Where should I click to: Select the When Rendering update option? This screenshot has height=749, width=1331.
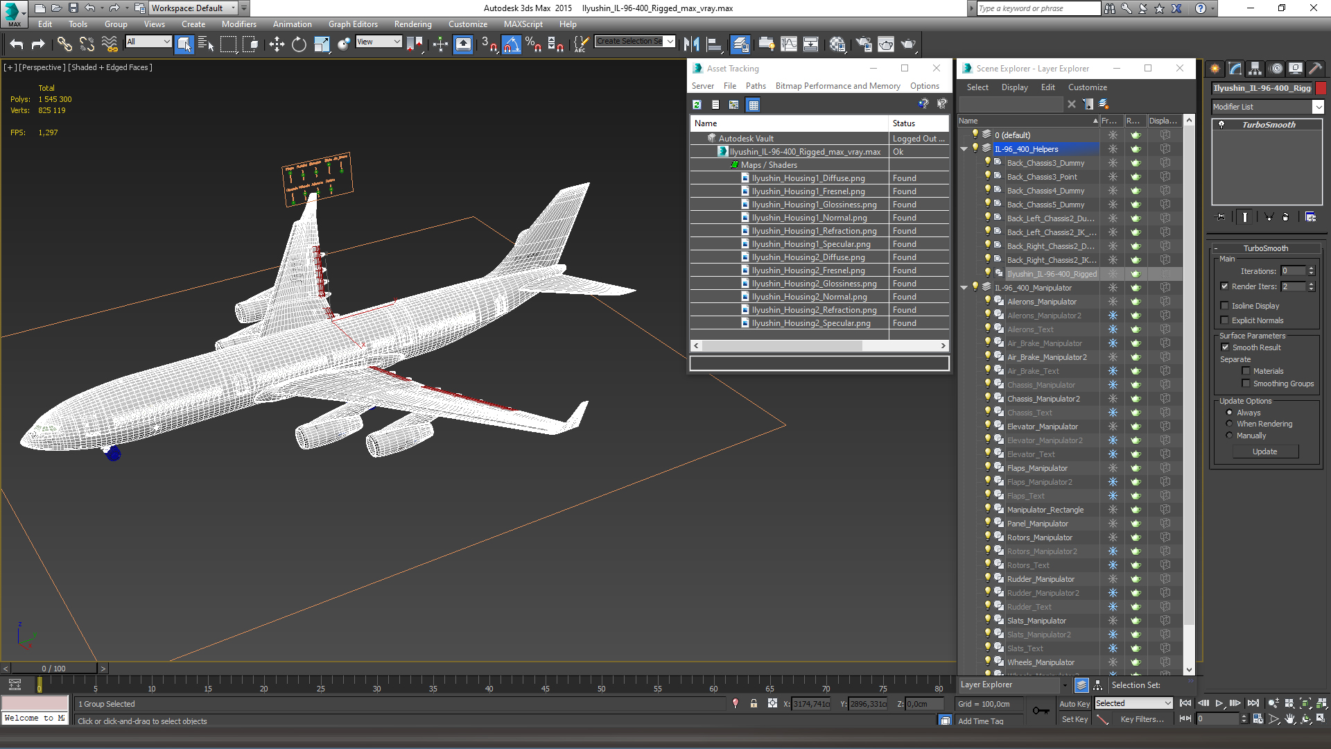coord(1229,424)
